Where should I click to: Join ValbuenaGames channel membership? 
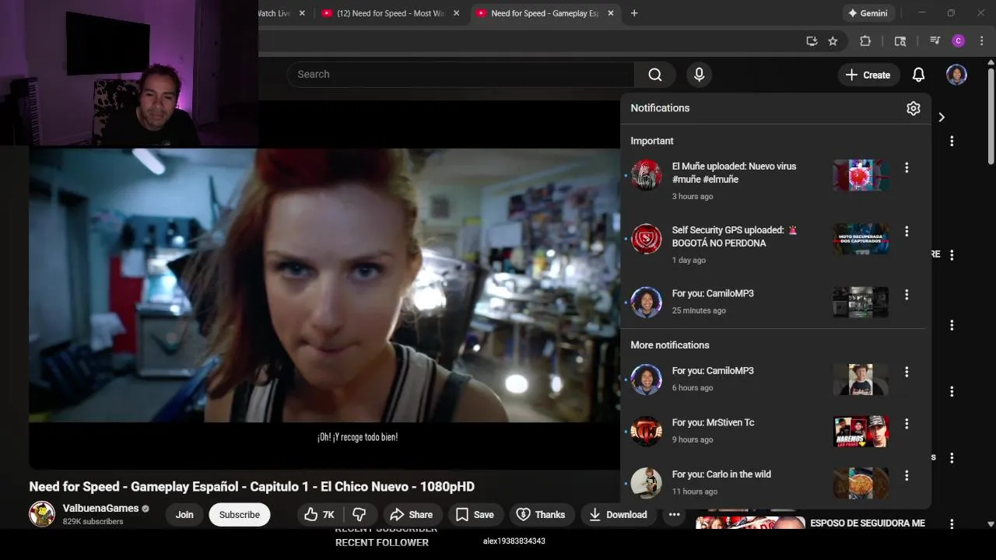pos(184,514)
